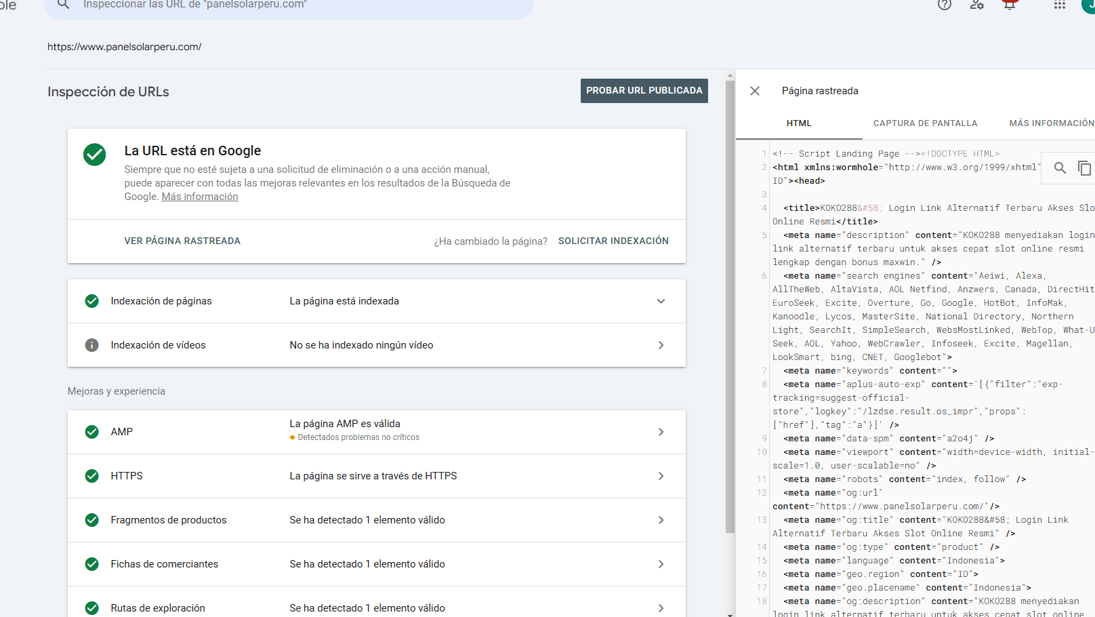Open Indexación de vídeos details chevron

(x=661, y=345)
